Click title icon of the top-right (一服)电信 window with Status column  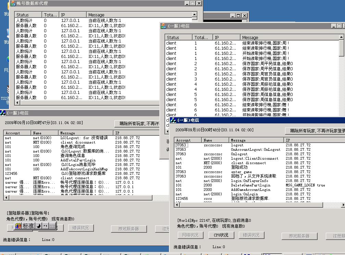(x=164, y=26)
